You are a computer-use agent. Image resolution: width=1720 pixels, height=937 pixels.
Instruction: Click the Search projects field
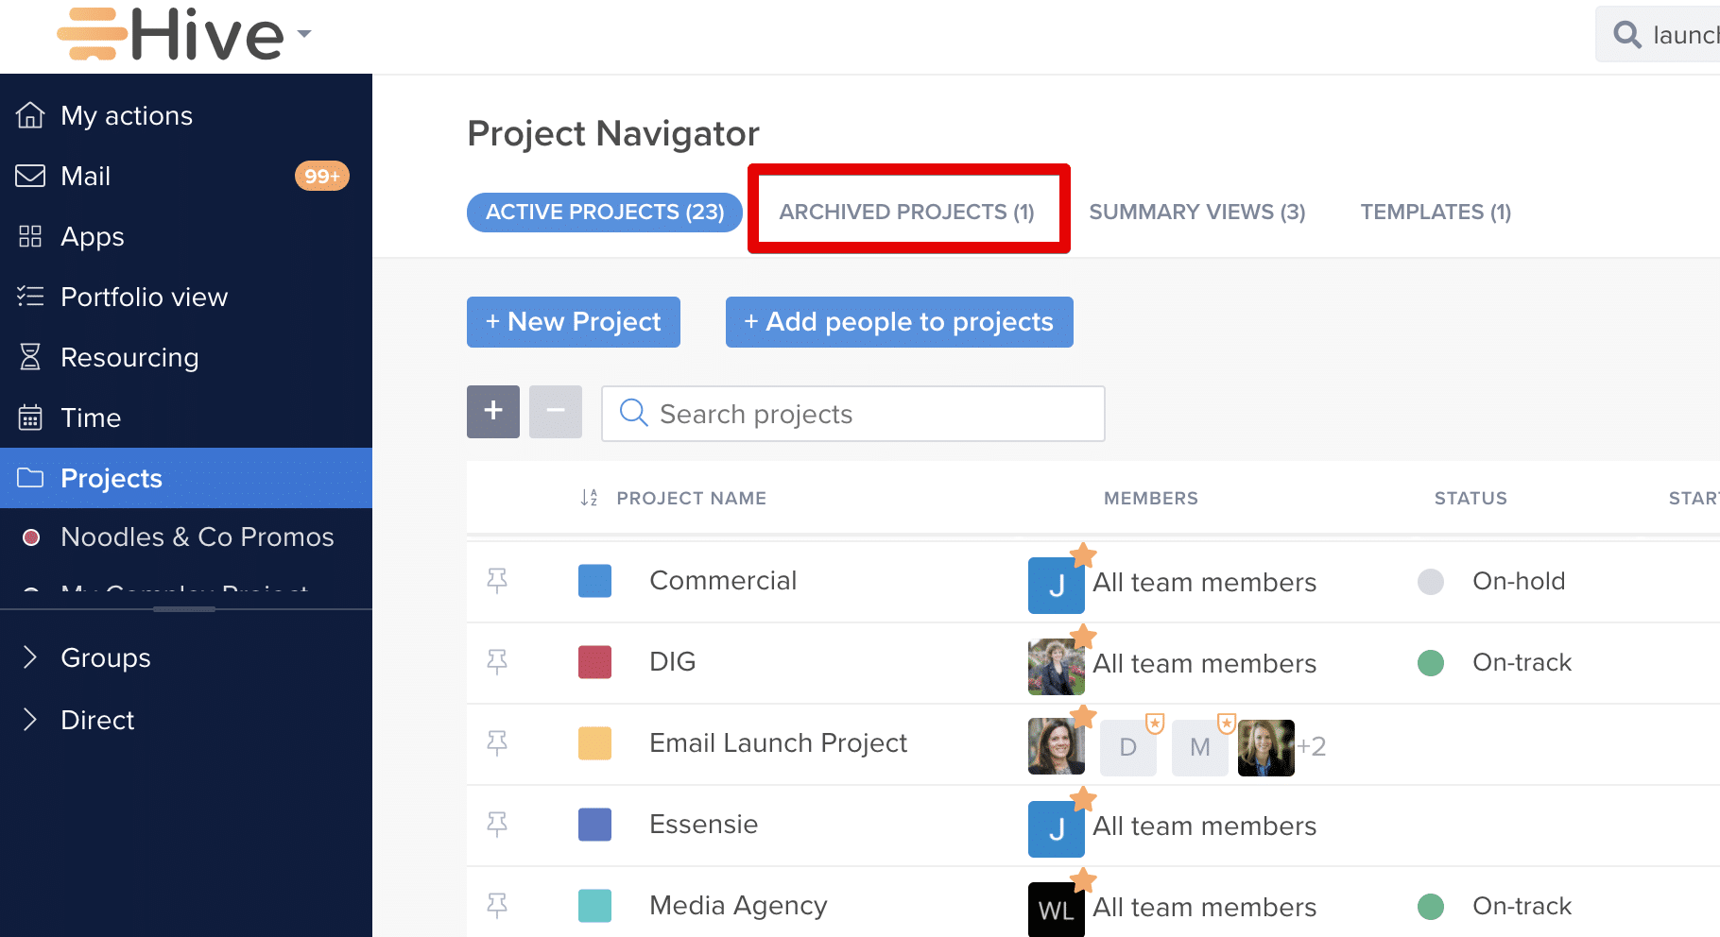[853, 414]
